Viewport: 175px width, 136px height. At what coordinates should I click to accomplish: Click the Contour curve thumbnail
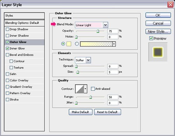[80, 89]
